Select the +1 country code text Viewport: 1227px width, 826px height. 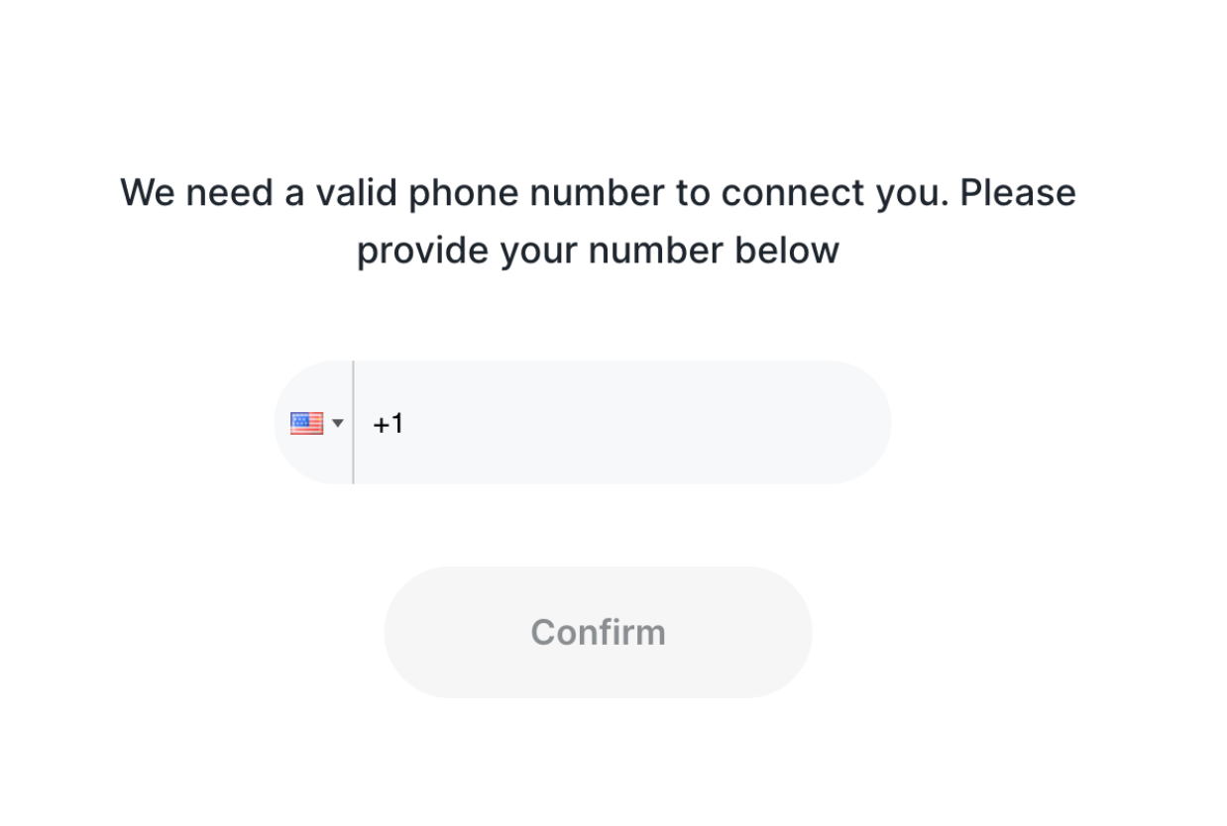tap(388, 424)
